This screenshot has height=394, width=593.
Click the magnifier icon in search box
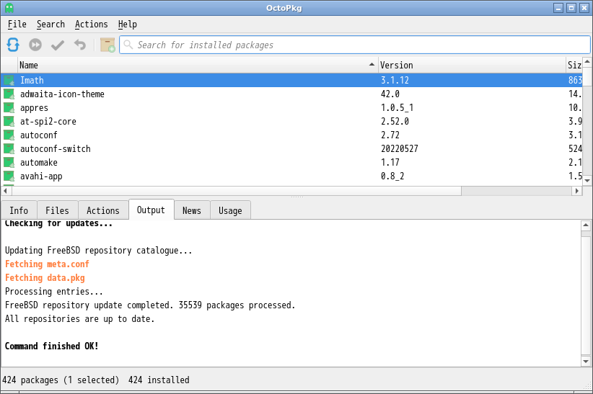point(128,45)
